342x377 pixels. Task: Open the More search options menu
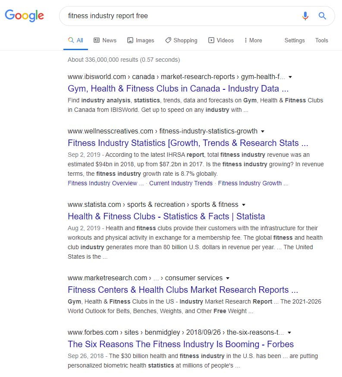point(253,41)
